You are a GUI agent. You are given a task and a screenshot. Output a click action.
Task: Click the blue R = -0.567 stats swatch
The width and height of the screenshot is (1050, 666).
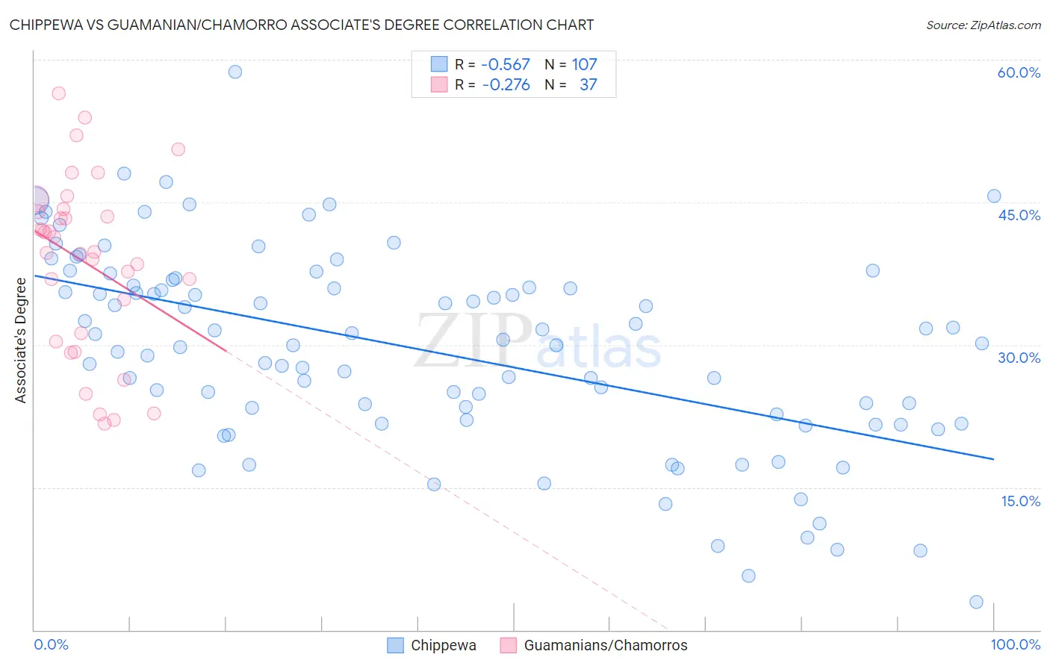click(x=439, y=64)
